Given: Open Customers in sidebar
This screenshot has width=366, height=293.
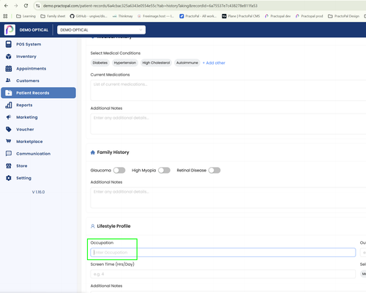Looking at the screenshot, I should click(38, 81).
